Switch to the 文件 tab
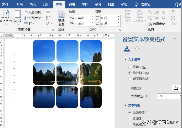The height and width of the screenshot is (128, 182). point(5,4)
